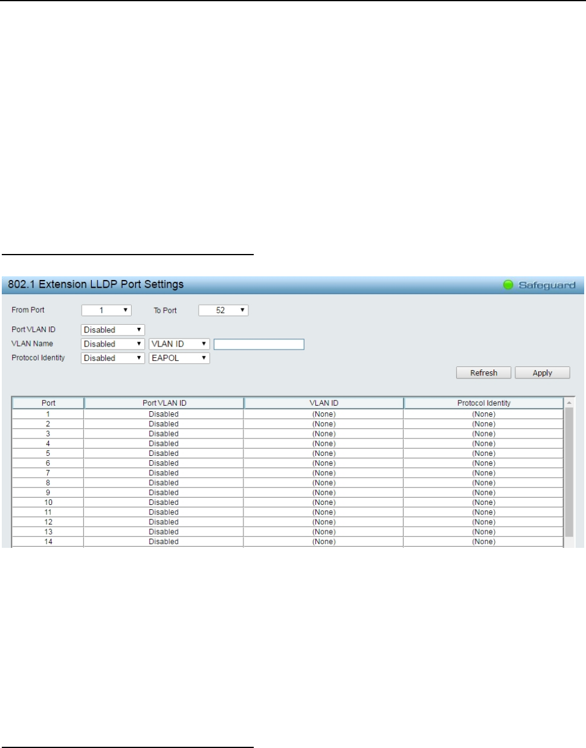Select port 7 cell in the table
The width and height of the screenshot is (586, 748).
coord(48,473)
